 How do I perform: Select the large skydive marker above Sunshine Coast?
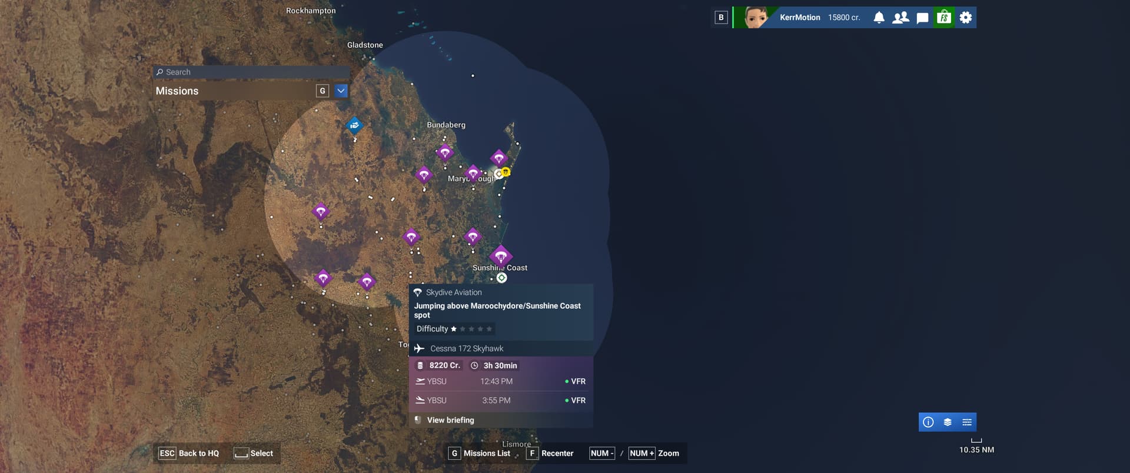(x=501, y=256)
